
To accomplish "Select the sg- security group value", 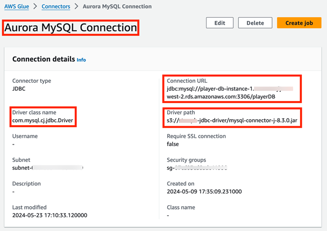I will [197, 168].
